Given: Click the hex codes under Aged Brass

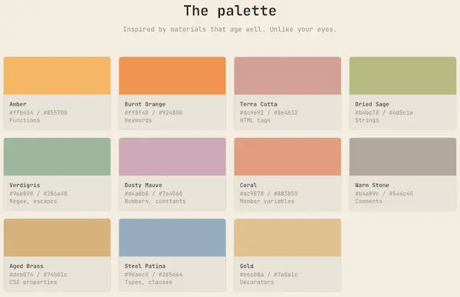Looking at the screenshot, I should point(38,275).
